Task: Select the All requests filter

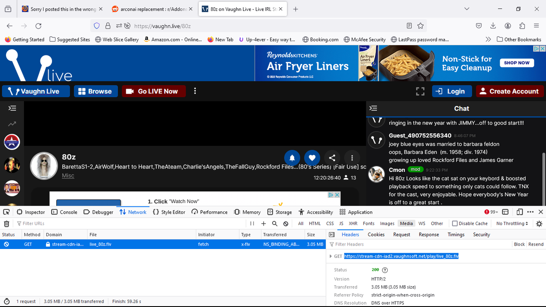Action: [301, 223]
